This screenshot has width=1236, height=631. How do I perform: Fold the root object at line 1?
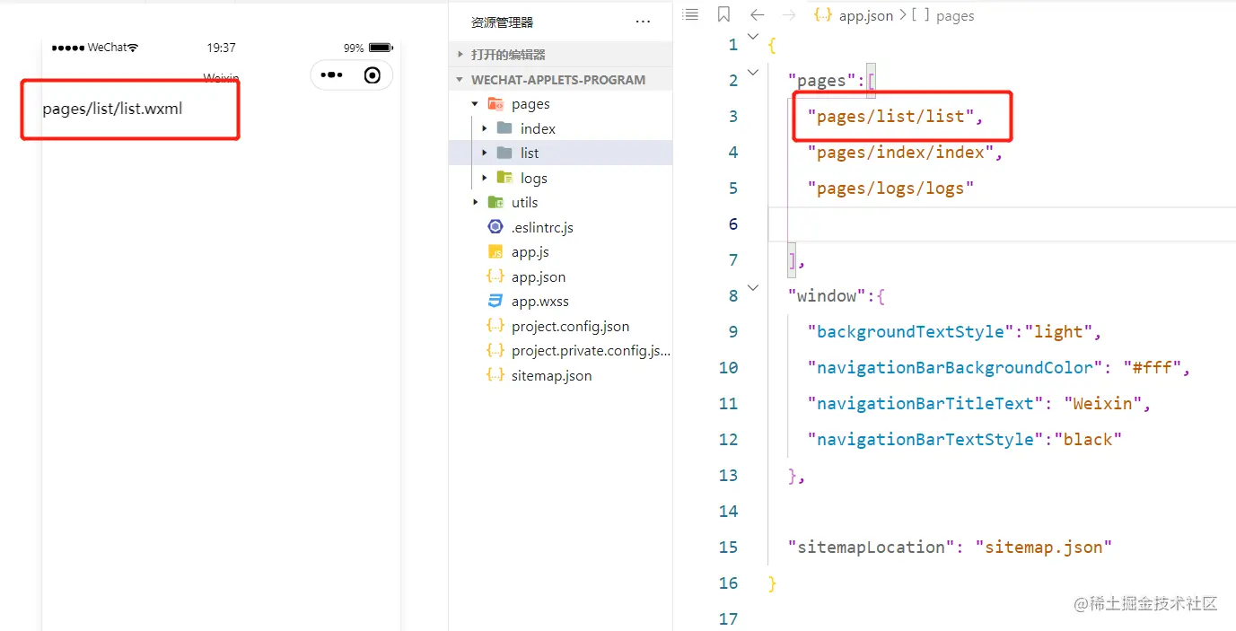click(753, 36)
